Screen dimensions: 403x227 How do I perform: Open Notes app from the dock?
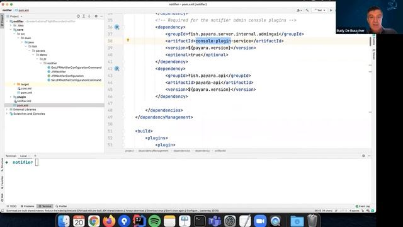coord(169,221)
